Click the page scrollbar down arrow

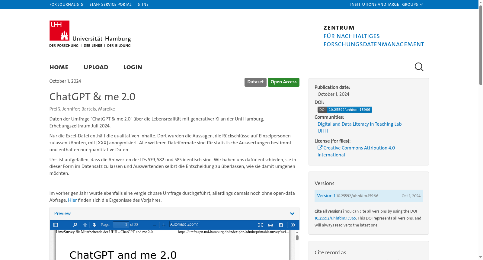(x=481, y=258)
